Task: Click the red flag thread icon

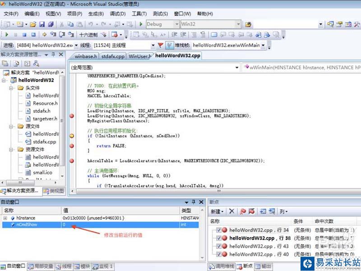Action: pyautogui.click(x=160, y=46)
